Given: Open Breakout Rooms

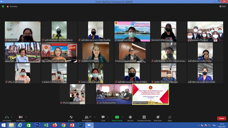Looking at the screenshot, I should pos(144,117).
